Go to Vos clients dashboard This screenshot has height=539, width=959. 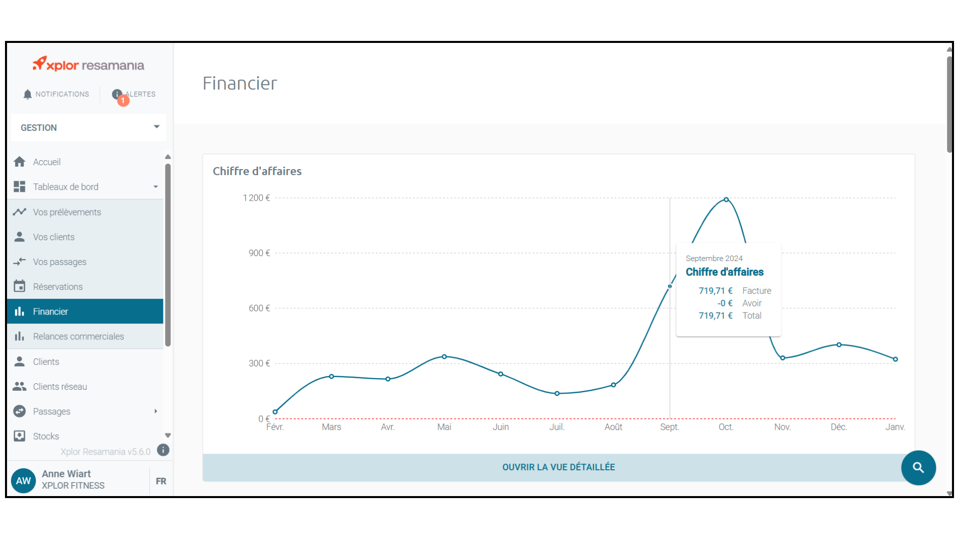pos(54,237)
